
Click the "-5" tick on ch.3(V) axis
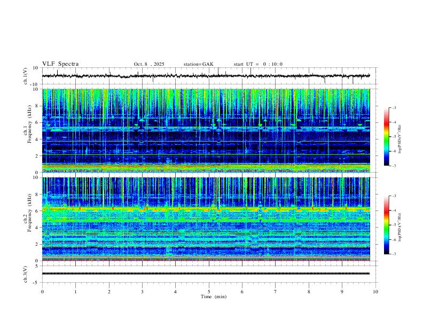tap(36, 283)
